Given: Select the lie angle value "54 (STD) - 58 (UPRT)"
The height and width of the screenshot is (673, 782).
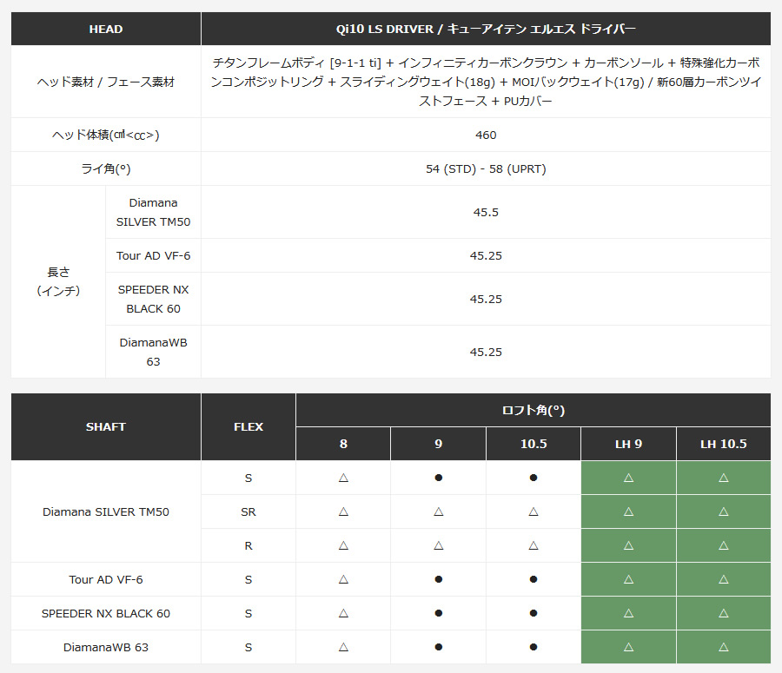Looking at the screenshot, I should click(x=486, y=169).
